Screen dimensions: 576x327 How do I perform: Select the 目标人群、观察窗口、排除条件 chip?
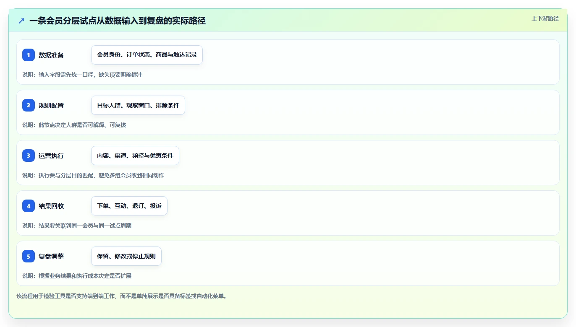click(x=138, y=105)
